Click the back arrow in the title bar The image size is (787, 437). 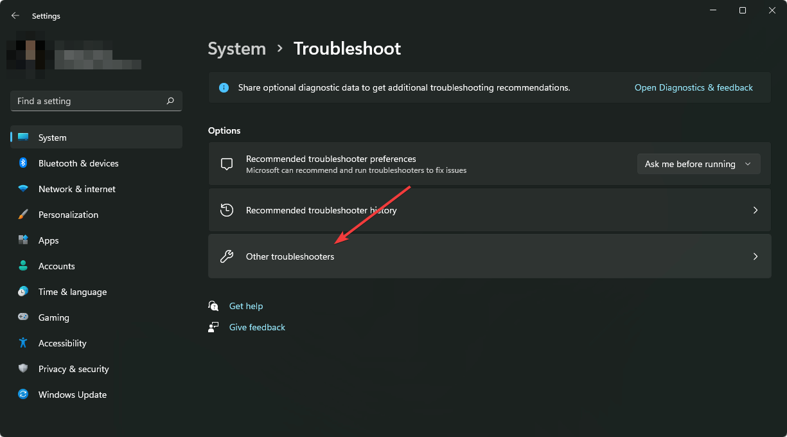coord(15,15)
